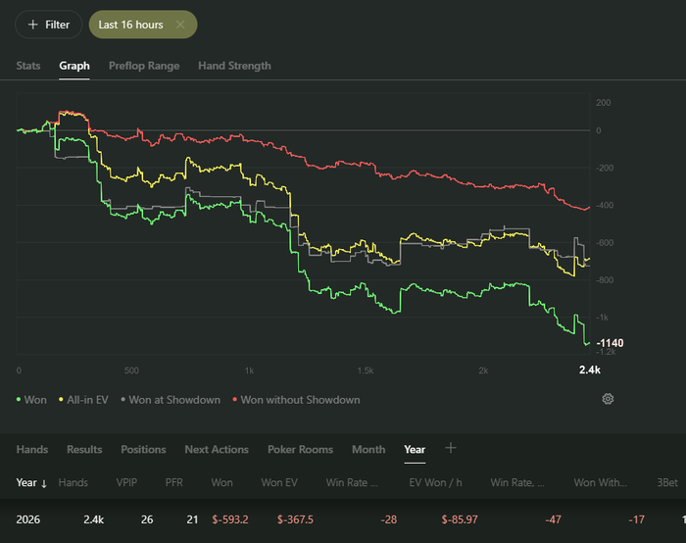This screenshot has width=686, height=543.
Task: Toggle Won without Showdown legend entry
Action: click(297, 400)
